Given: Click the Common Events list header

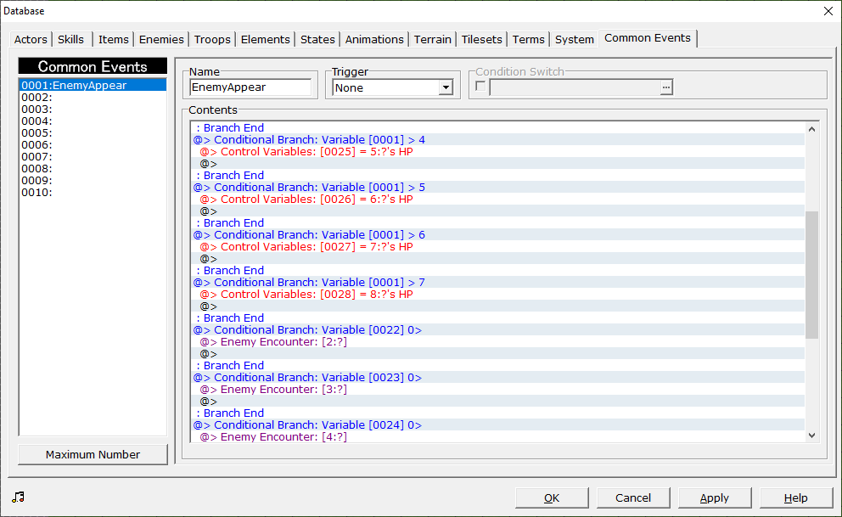Looking at the screenshot, I should (93, 66).
